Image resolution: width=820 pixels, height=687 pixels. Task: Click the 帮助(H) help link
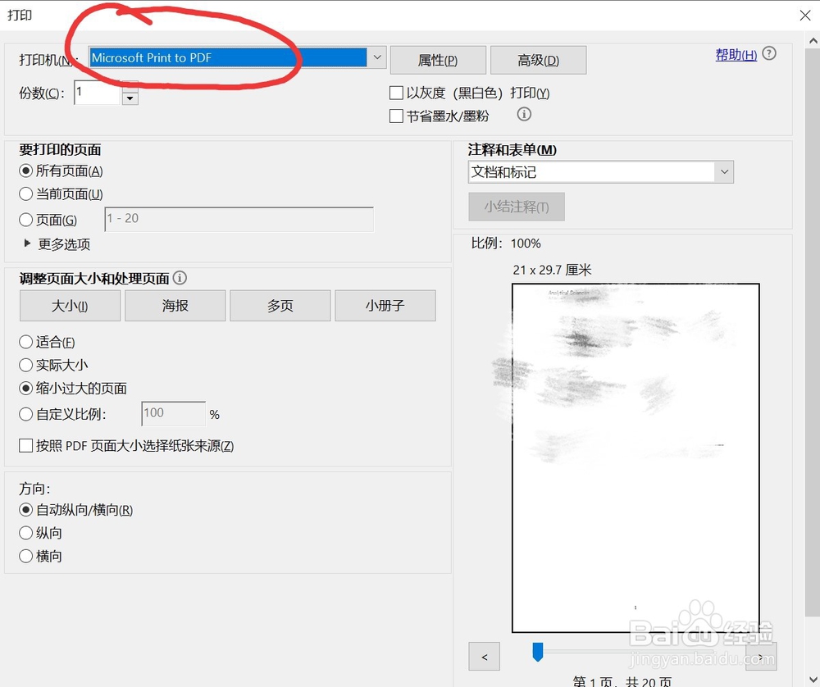[735, 54]
